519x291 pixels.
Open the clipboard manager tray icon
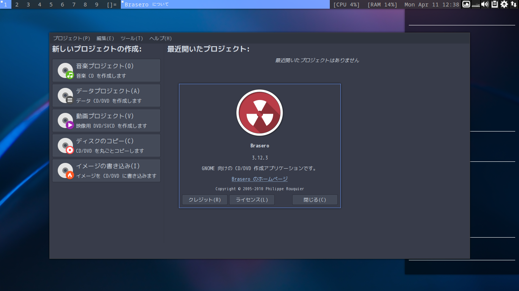(x=495, y=5)
